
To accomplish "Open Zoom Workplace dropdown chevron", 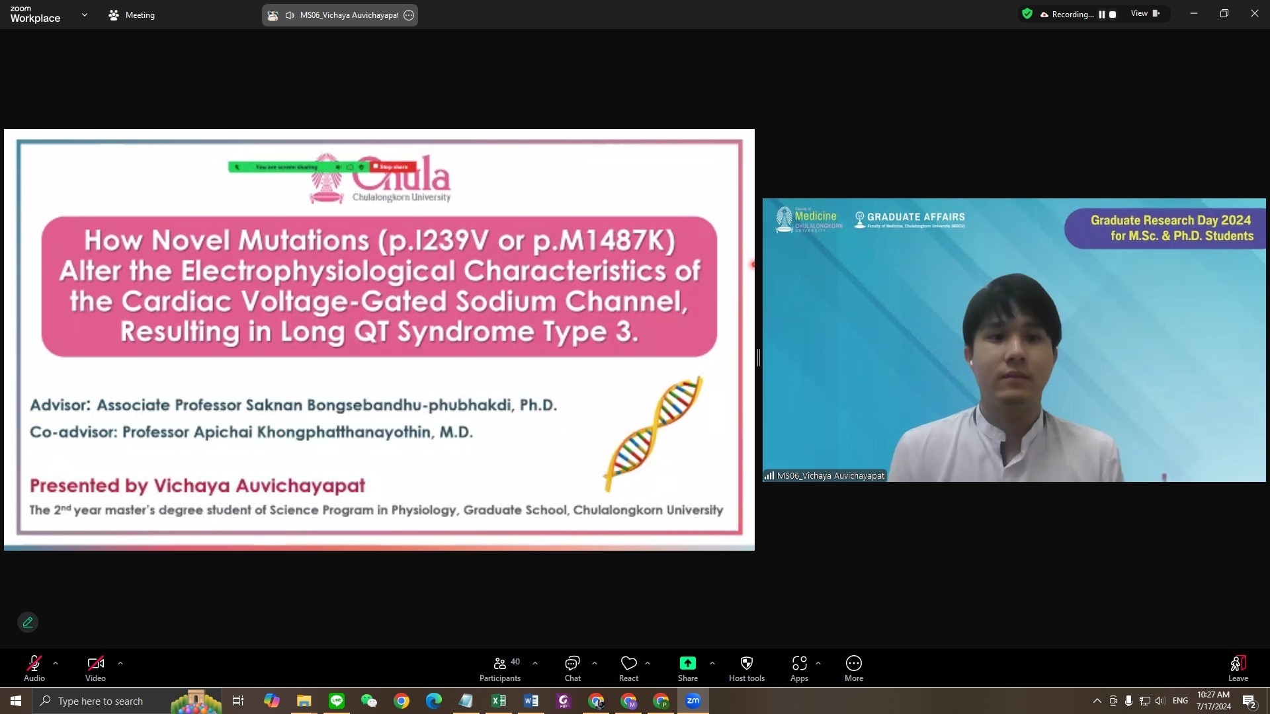I will tap(85, 15).
